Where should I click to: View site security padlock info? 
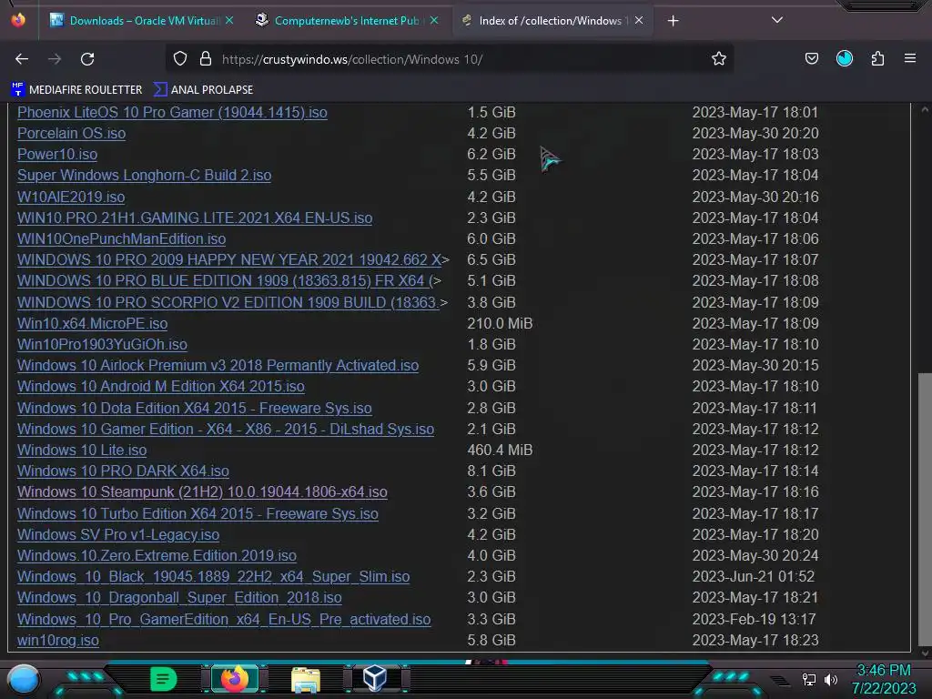point(206,59)
